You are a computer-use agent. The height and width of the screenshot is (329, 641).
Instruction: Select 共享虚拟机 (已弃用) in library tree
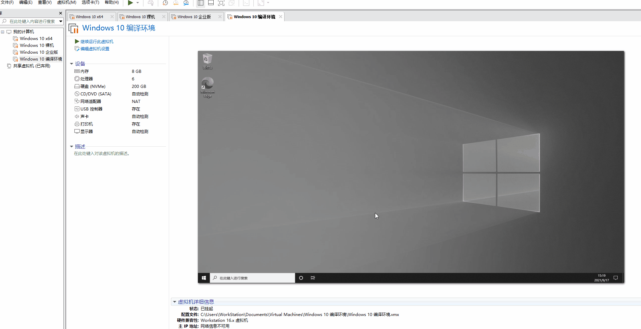point(32,66)
